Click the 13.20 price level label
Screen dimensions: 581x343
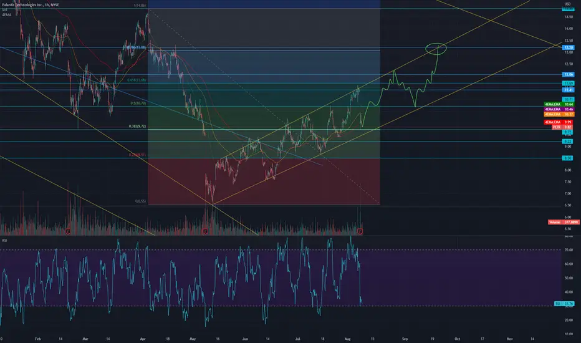pyautogui.click(x=569, y=47)
